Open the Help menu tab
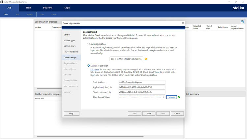Viewport: 247px width, 139px height. pyautogui.click(x=28, y=7)
